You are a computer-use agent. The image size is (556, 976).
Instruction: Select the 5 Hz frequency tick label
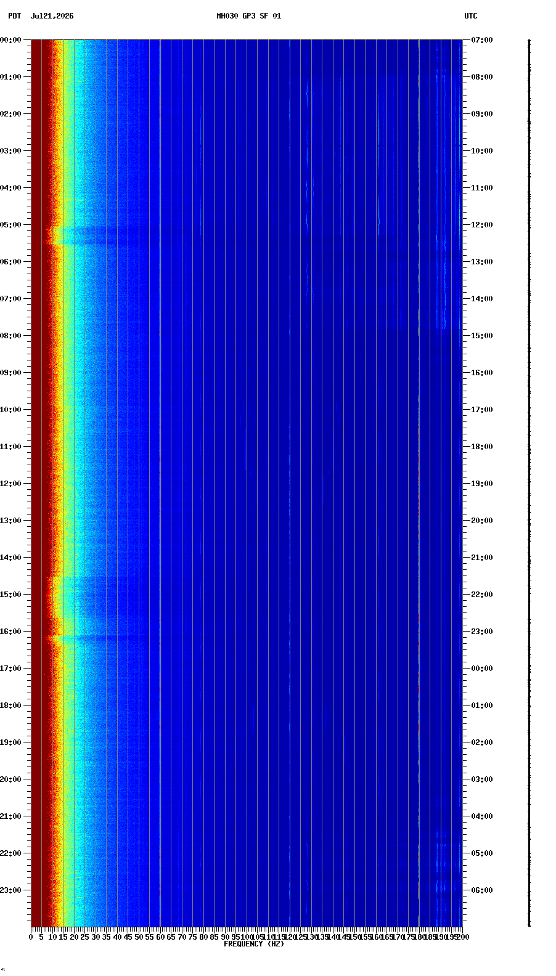pyautogui.click(x=41, y=937)
